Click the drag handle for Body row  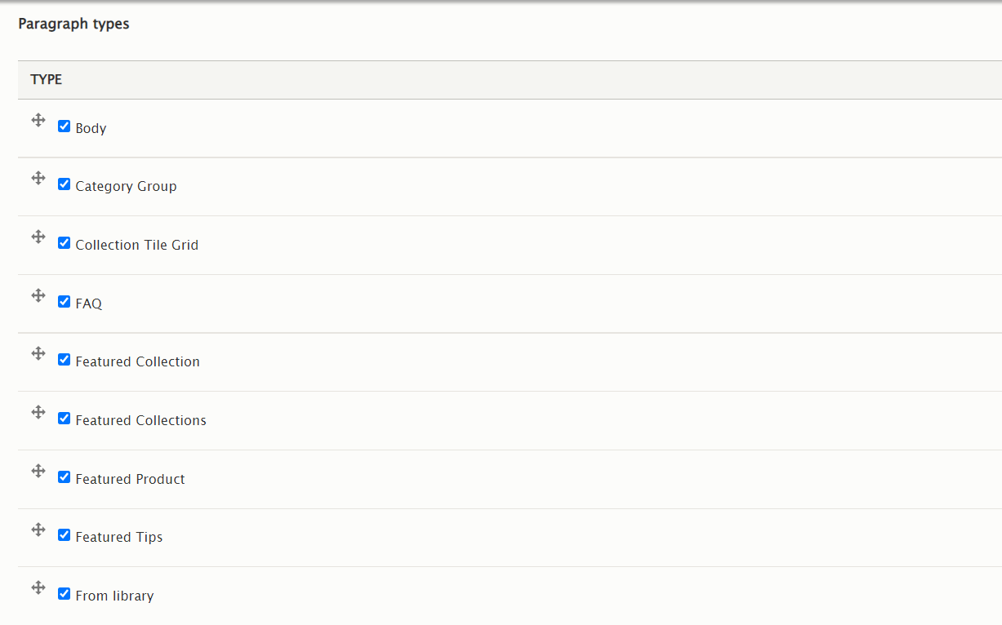pos(38,120)
